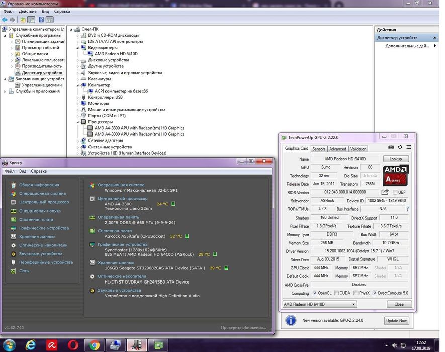Open the GPU-Z hamburger menu
The height and width of the screenshot is (352, 445).
pyautogui.click(x=408, y=147)
